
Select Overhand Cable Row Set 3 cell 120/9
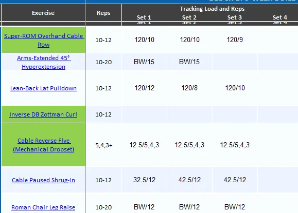(x=235, y=40)
